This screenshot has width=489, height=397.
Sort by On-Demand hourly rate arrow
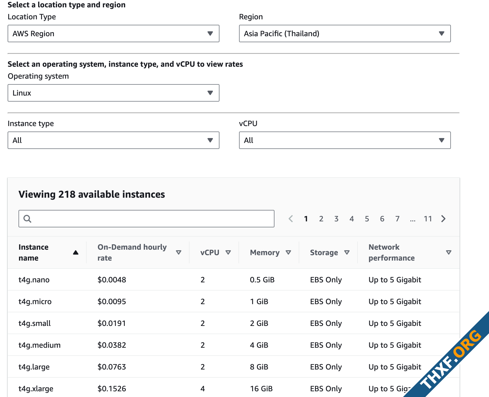click(x=179, y=252)
